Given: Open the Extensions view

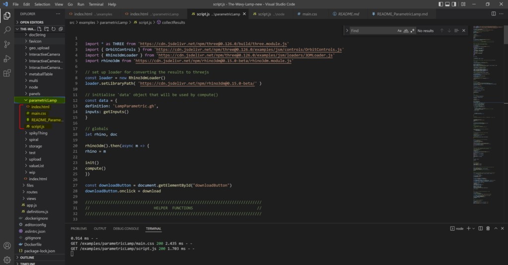Looking at the screenshot, I should (7, 73).
